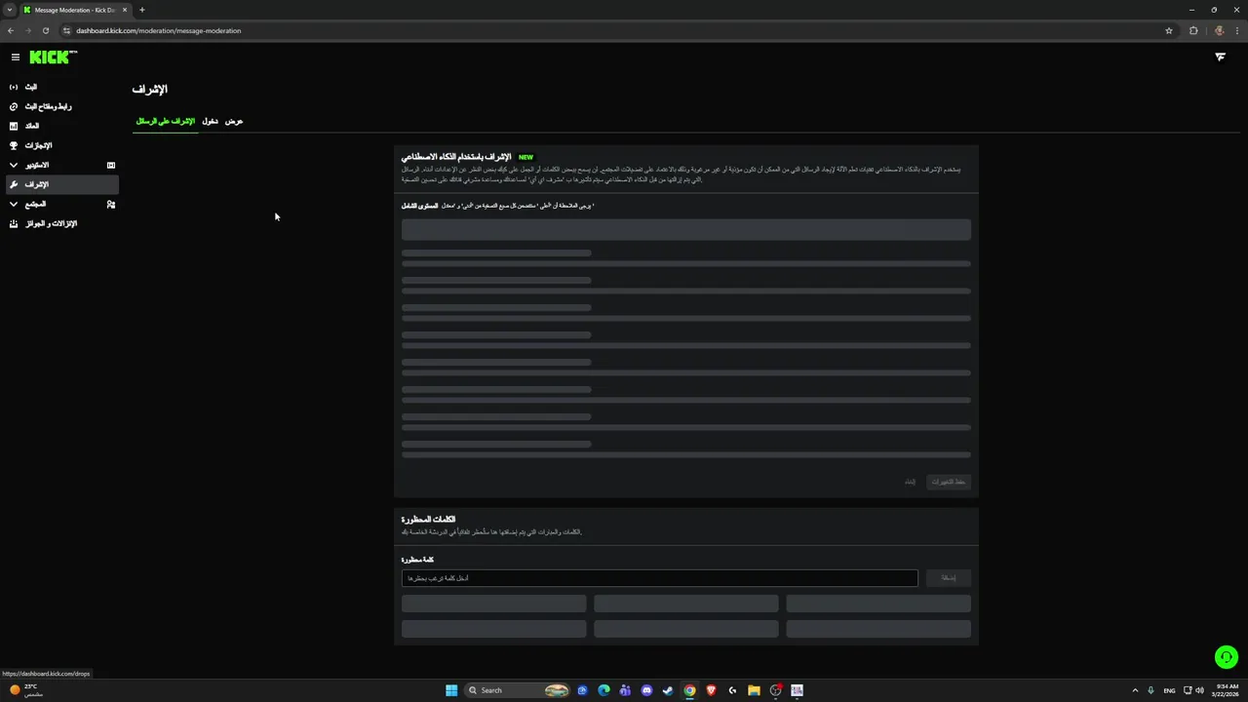The image size is (1248, 702).
Task: Open the weather widget showing 23°C
Action: pos(27,690)
